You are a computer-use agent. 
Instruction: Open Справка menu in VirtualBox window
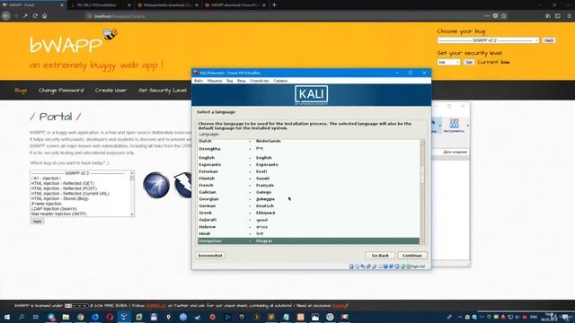(x=280, y=81)
